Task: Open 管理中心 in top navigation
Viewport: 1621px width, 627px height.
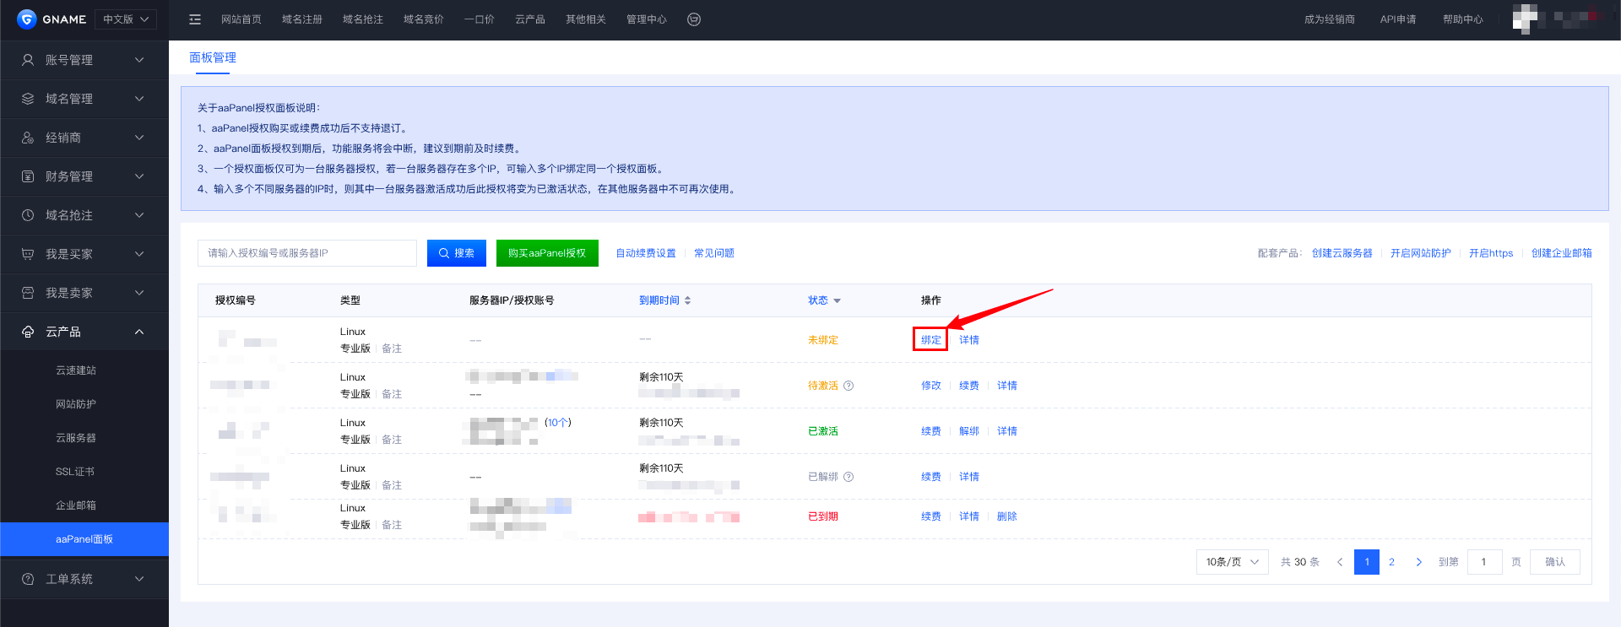Action: tap(646, 19)
